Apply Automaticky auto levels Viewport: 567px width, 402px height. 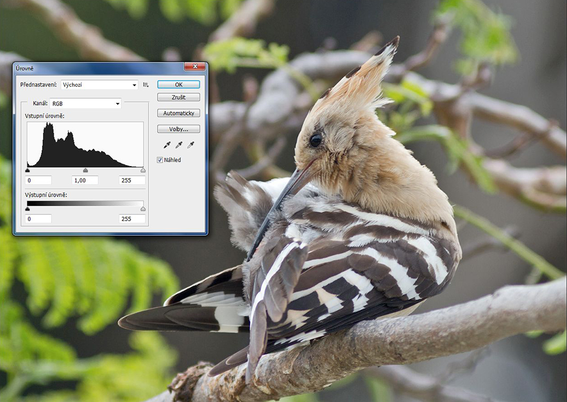point(179,113)
